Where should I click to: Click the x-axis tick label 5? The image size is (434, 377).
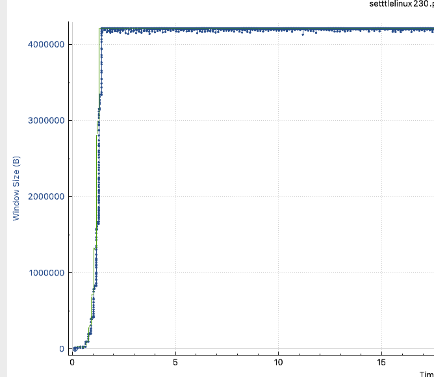[175, 362]
